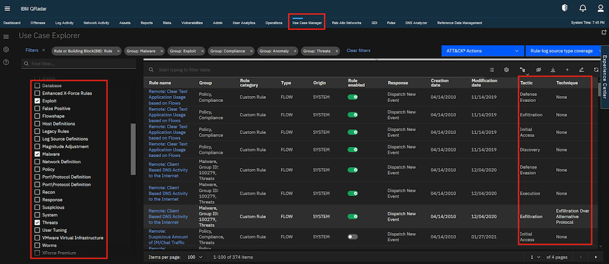Remove the 'Group: Anomaly' filter chip
Screen dimensions: 609x264
295,51
